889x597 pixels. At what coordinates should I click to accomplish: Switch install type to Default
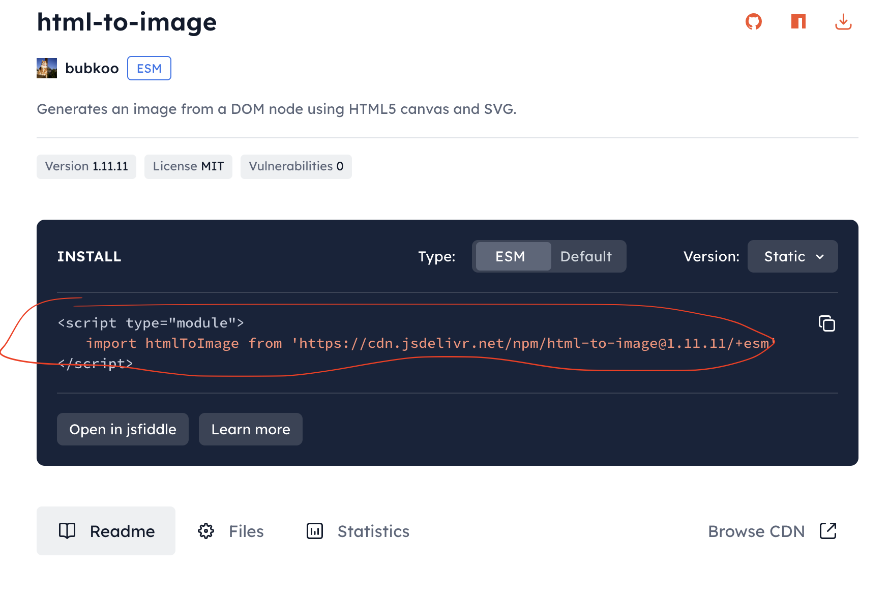point(586,256)
